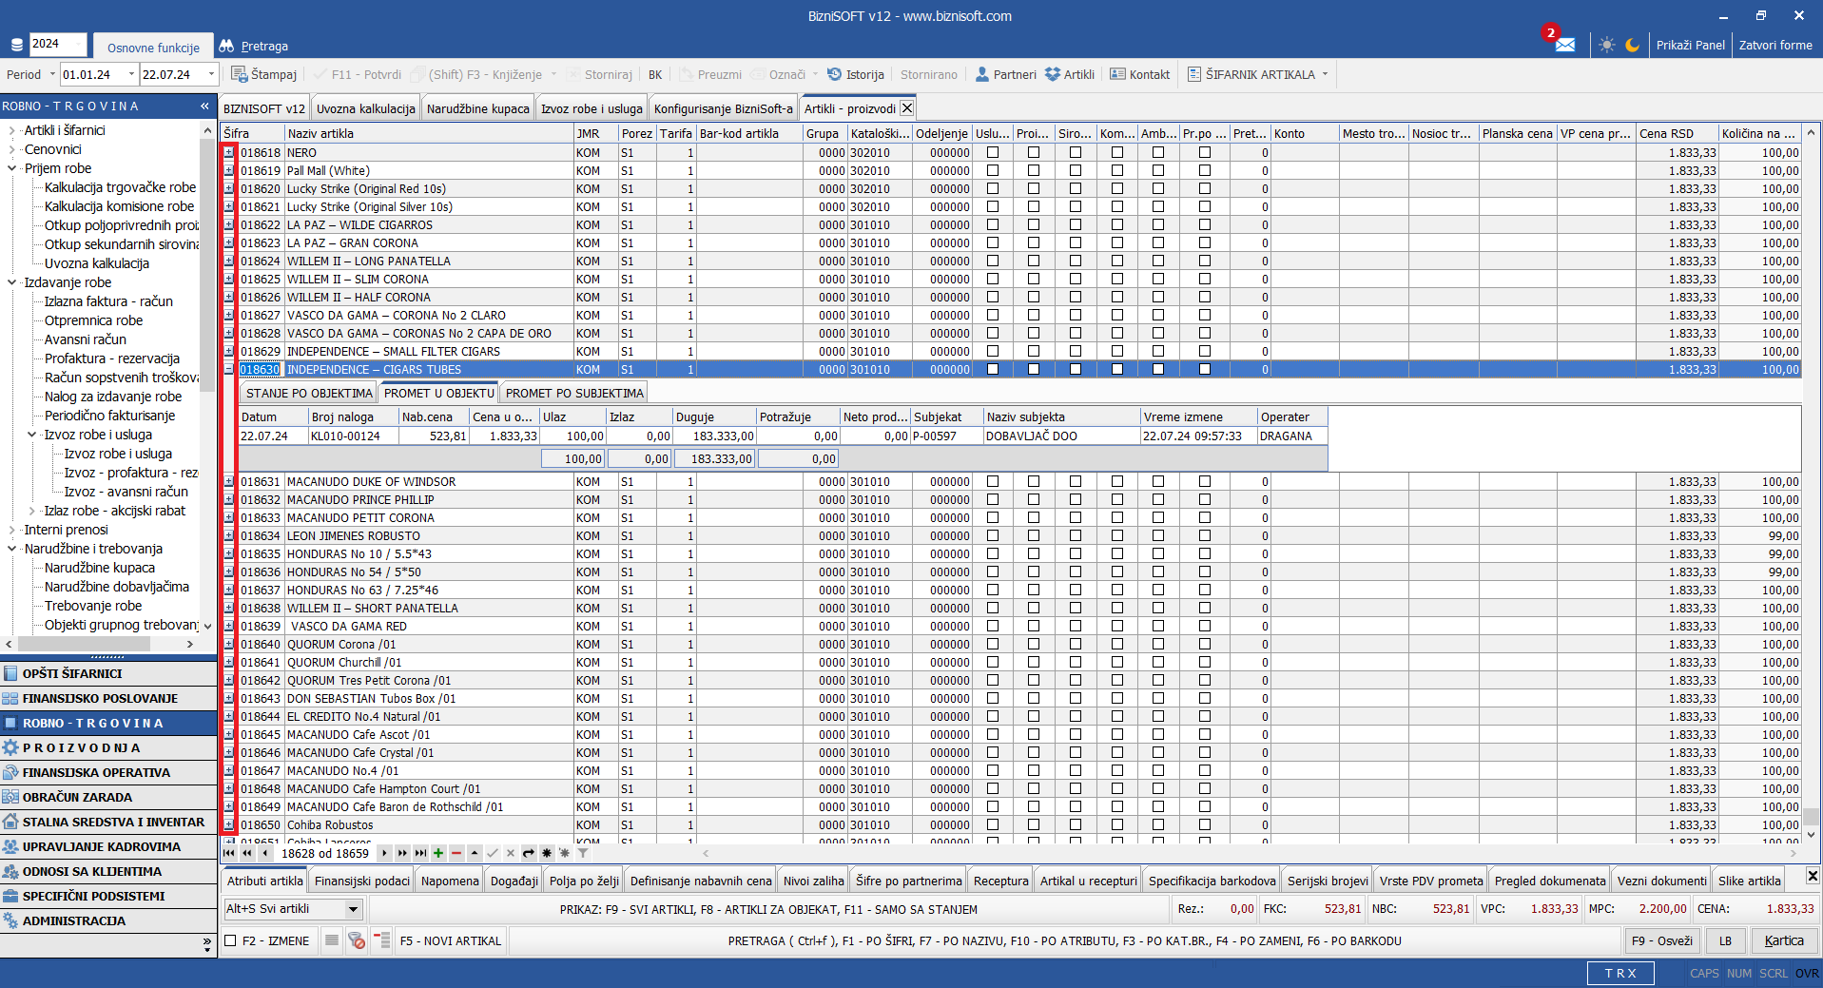
Task: Enable the F2 - IZMENE checkbox
Action: tap(230, 940)
